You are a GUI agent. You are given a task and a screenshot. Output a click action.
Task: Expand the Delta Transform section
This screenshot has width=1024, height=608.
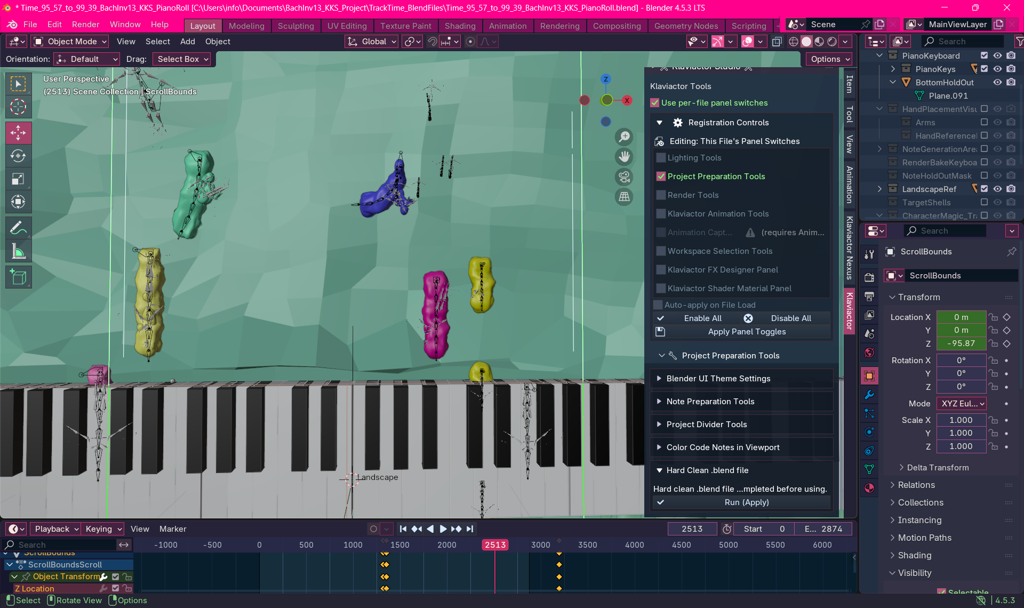coord(937,468)
